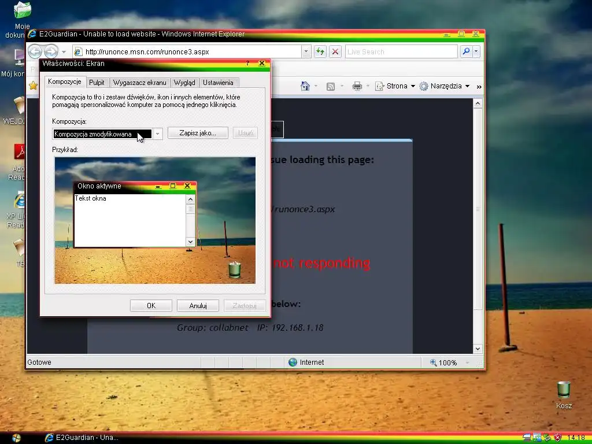Open the Adobe Reader desktop icon

click(x=20, y=152)
